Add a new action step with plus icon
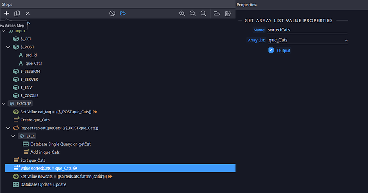The image size is (368, 193). pyautogui.click(x=6, y=13)
